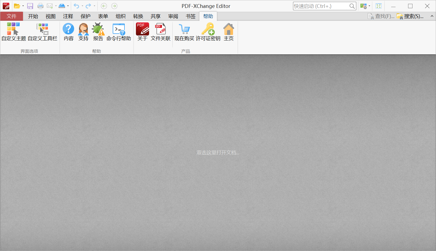Click the 搜索(S)... search button
The width and height of the screenshot is (436, 251).
pyautogui.click(x=410, y=16)
